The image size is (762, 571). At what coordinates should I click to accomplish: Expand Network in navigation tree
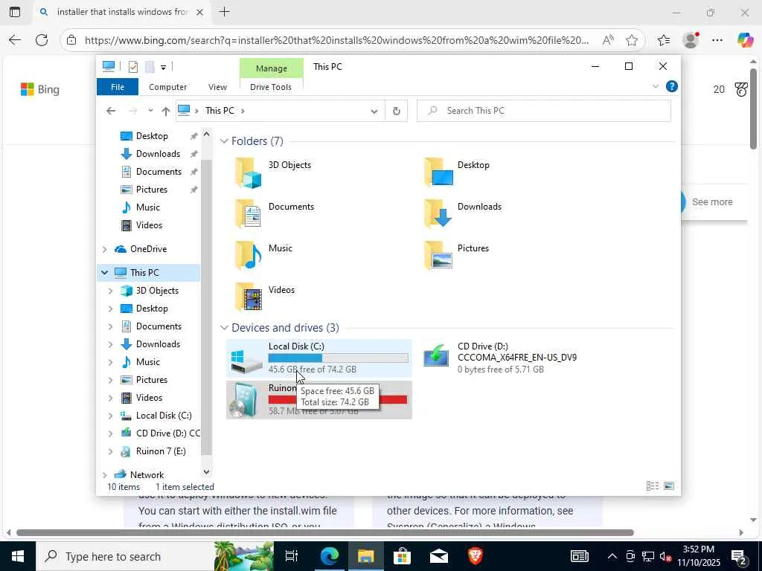(x=104, y=475)
